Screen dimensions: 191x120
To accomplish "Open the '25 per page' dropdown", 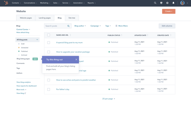I will 108,99.
